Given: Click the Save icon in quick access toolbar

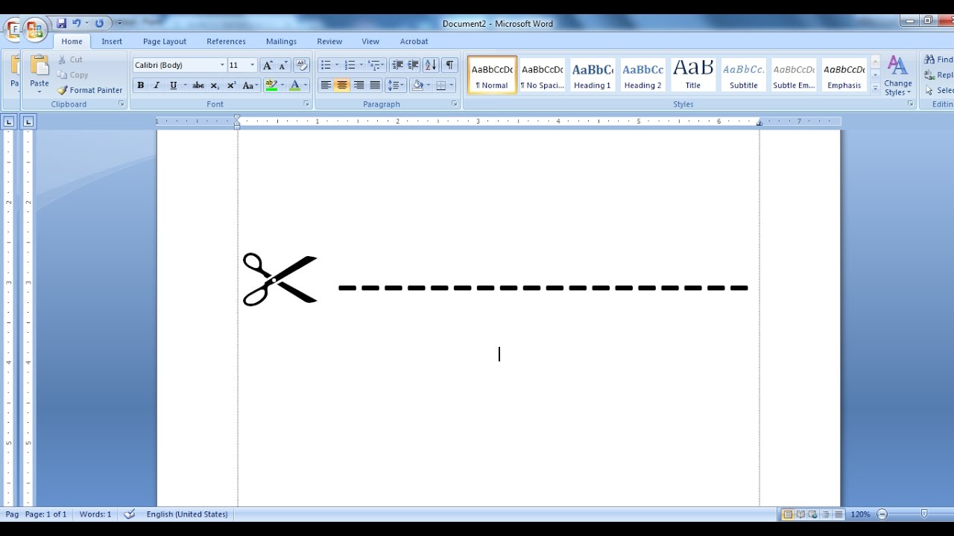Looking at the screenshot, I should coord(62,24).
